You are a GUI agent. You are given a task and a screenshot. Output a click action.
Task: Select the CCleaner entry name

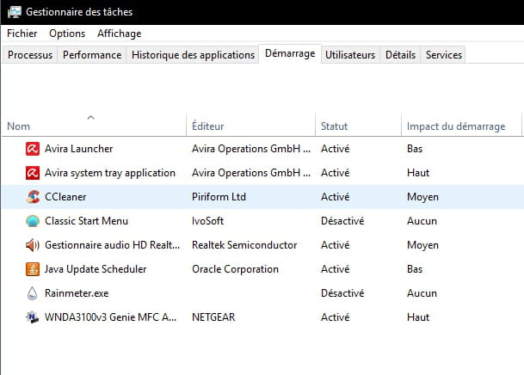(65, 197)
